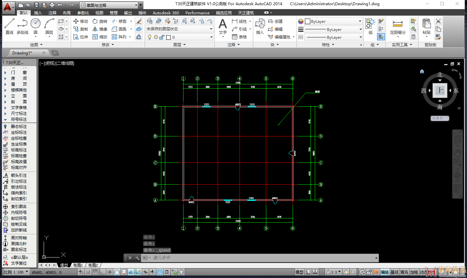This screenshot has height=278, width=467.
Task: Click the eraser icon in 修改 panel
Action: pos(139,21)
